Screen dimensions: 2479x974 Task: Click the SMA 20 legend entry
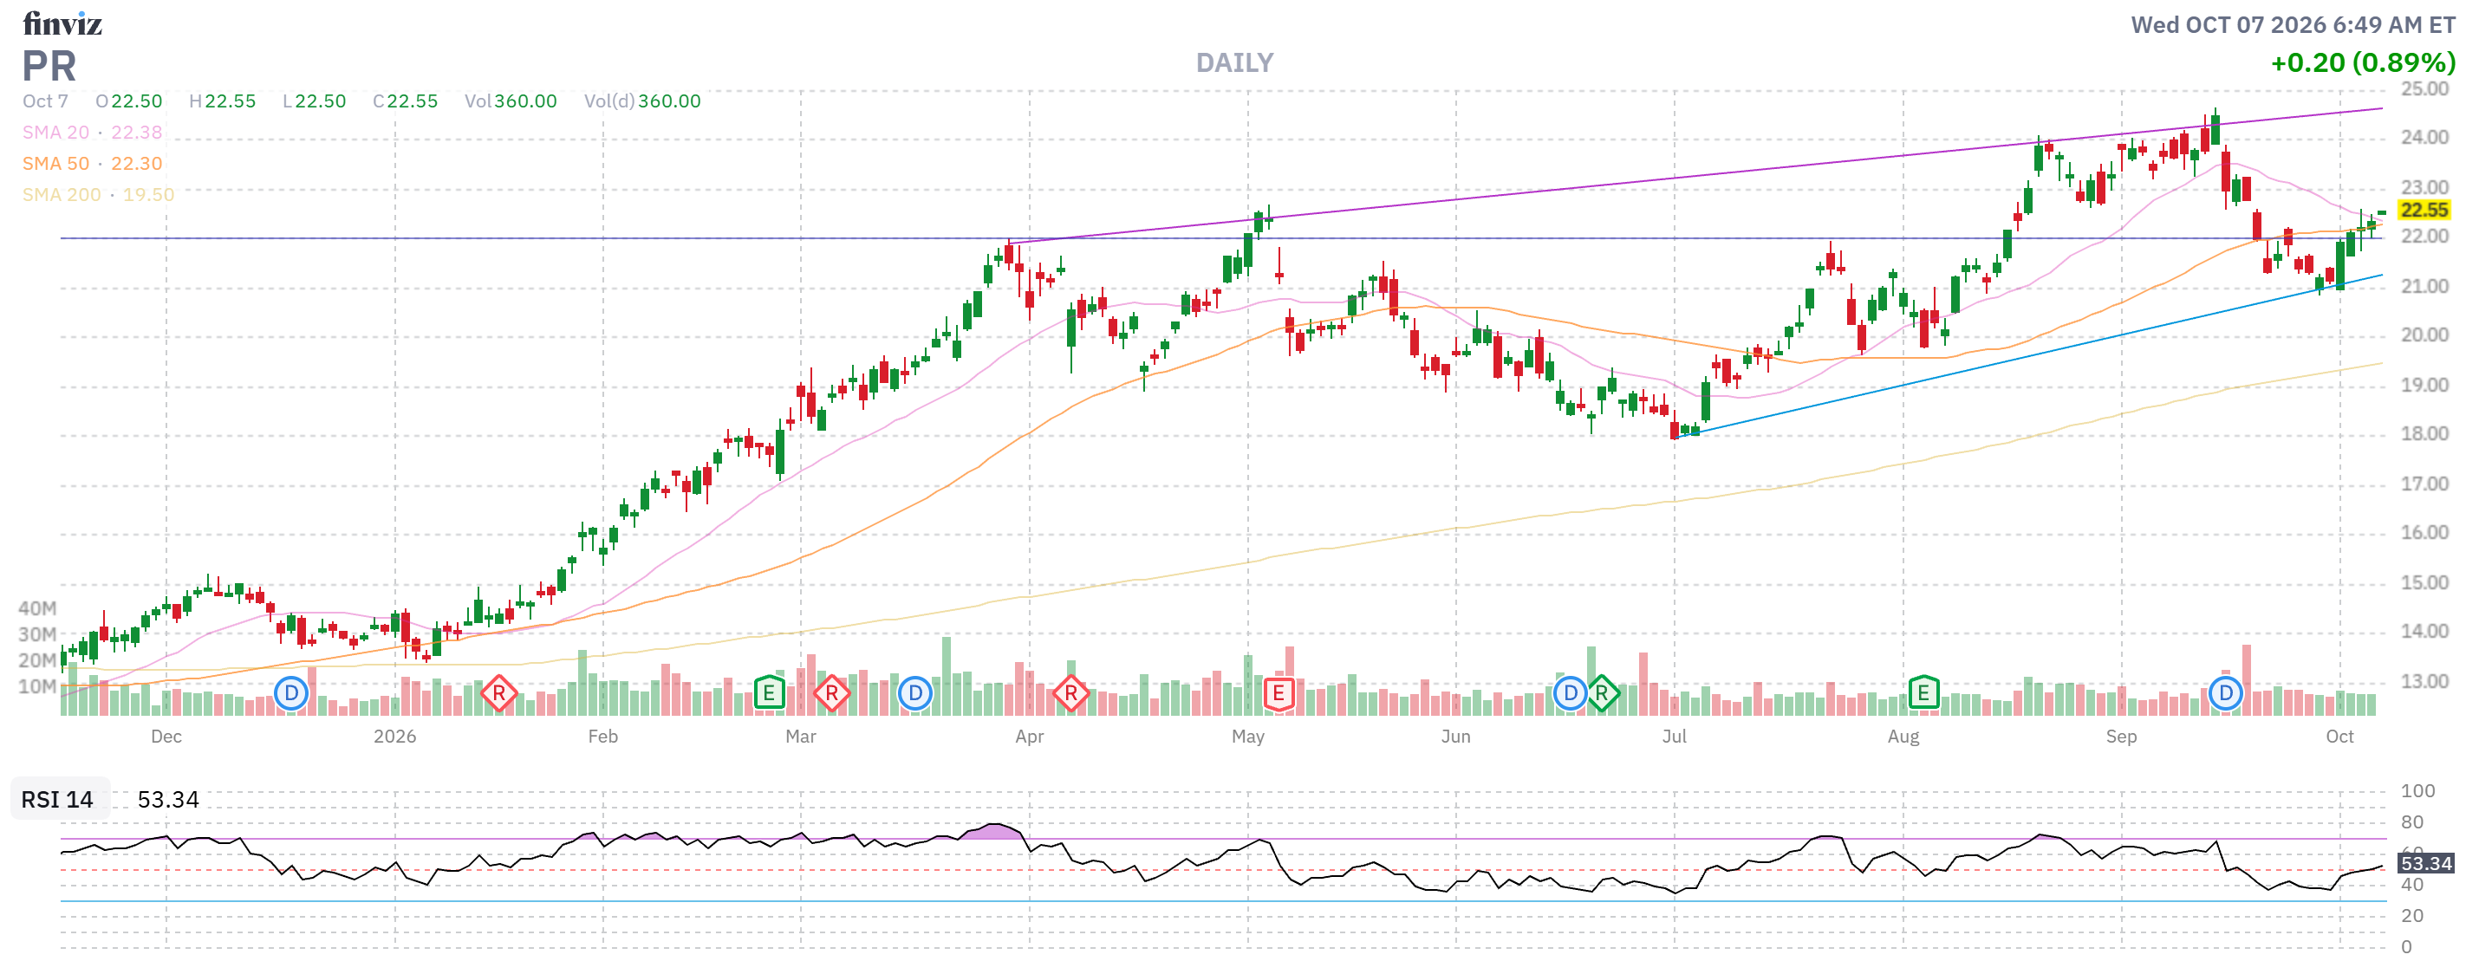(x=93, y=132)
